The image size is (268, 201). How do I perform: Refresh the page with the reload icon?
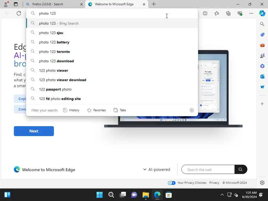pyautogui.click(x=19, y=13)
